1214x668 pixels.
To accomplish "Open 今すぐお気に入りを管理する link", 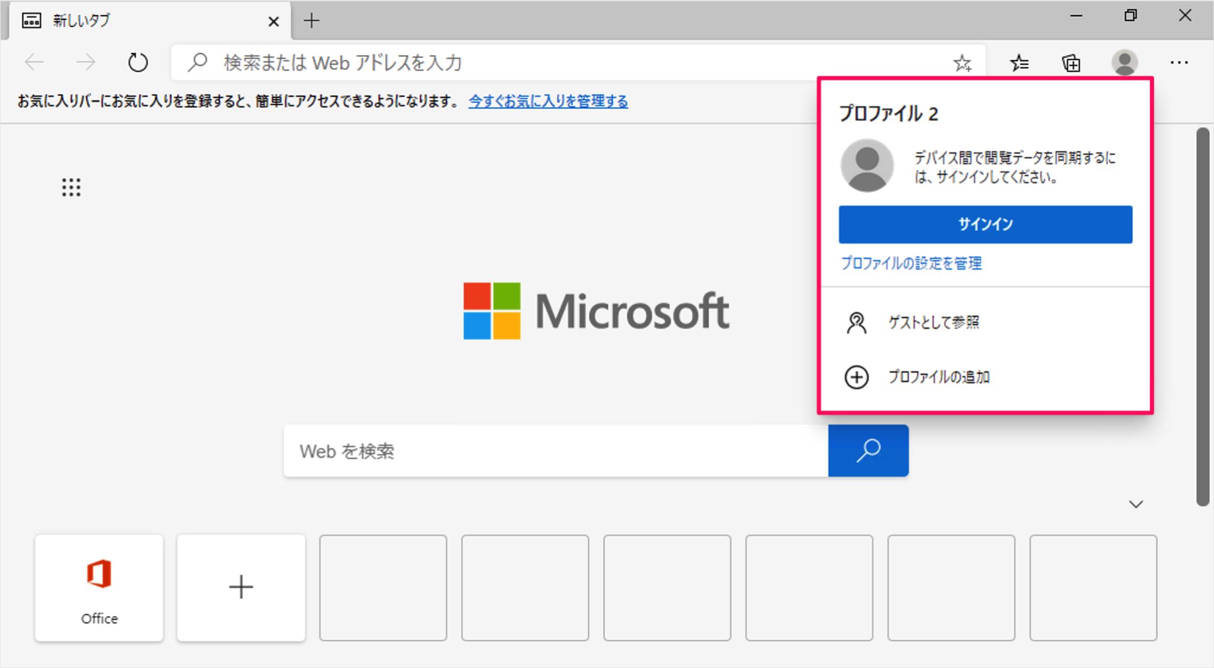I will click(x=547, y=101).
